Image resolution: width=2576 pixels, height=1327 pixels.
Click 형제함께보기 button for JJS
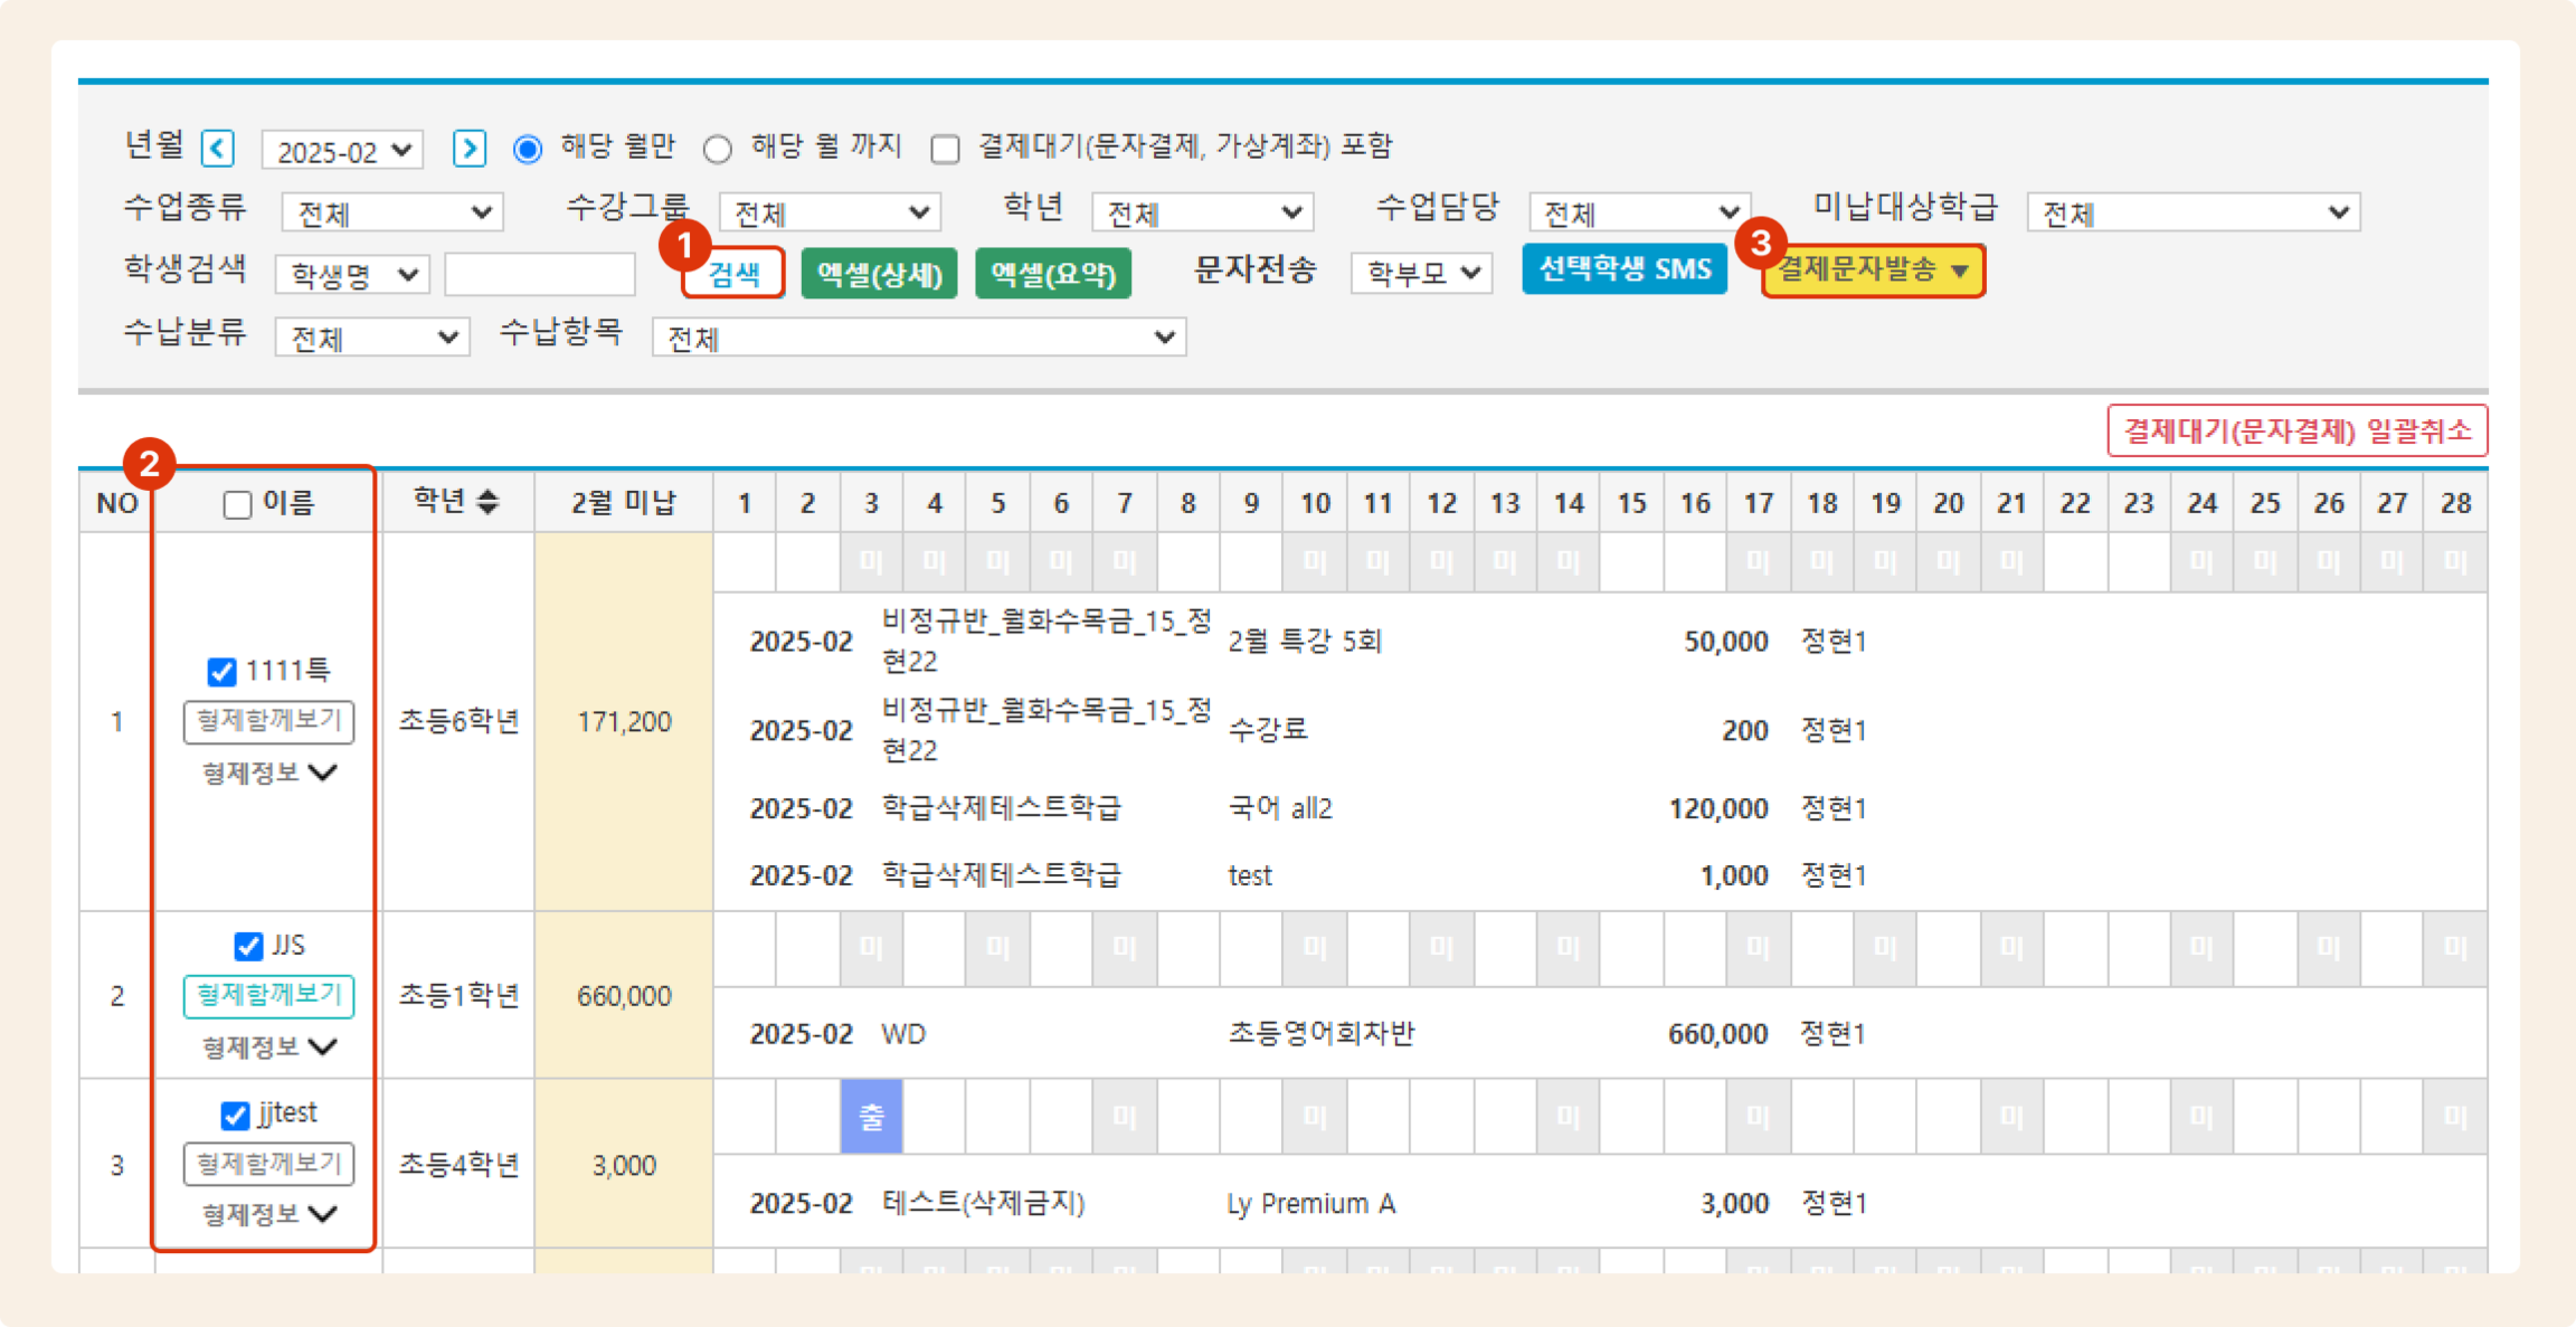(x=268, y=995)
